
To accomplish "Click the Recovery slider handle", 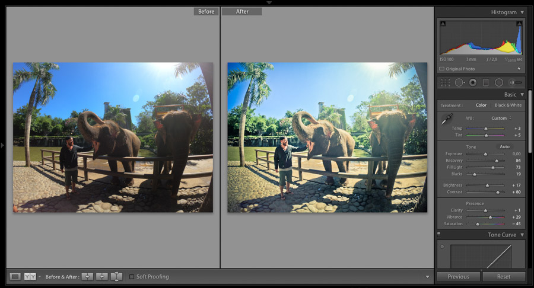I will (497, 161).
